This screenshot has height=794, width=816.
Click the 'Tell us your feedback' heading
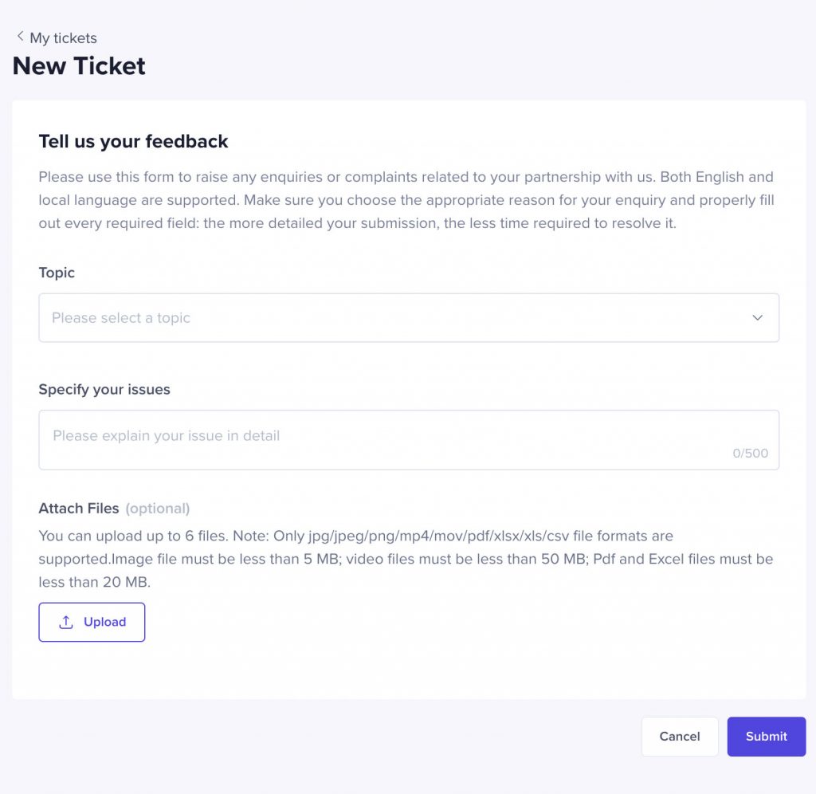tap(133, 141)
